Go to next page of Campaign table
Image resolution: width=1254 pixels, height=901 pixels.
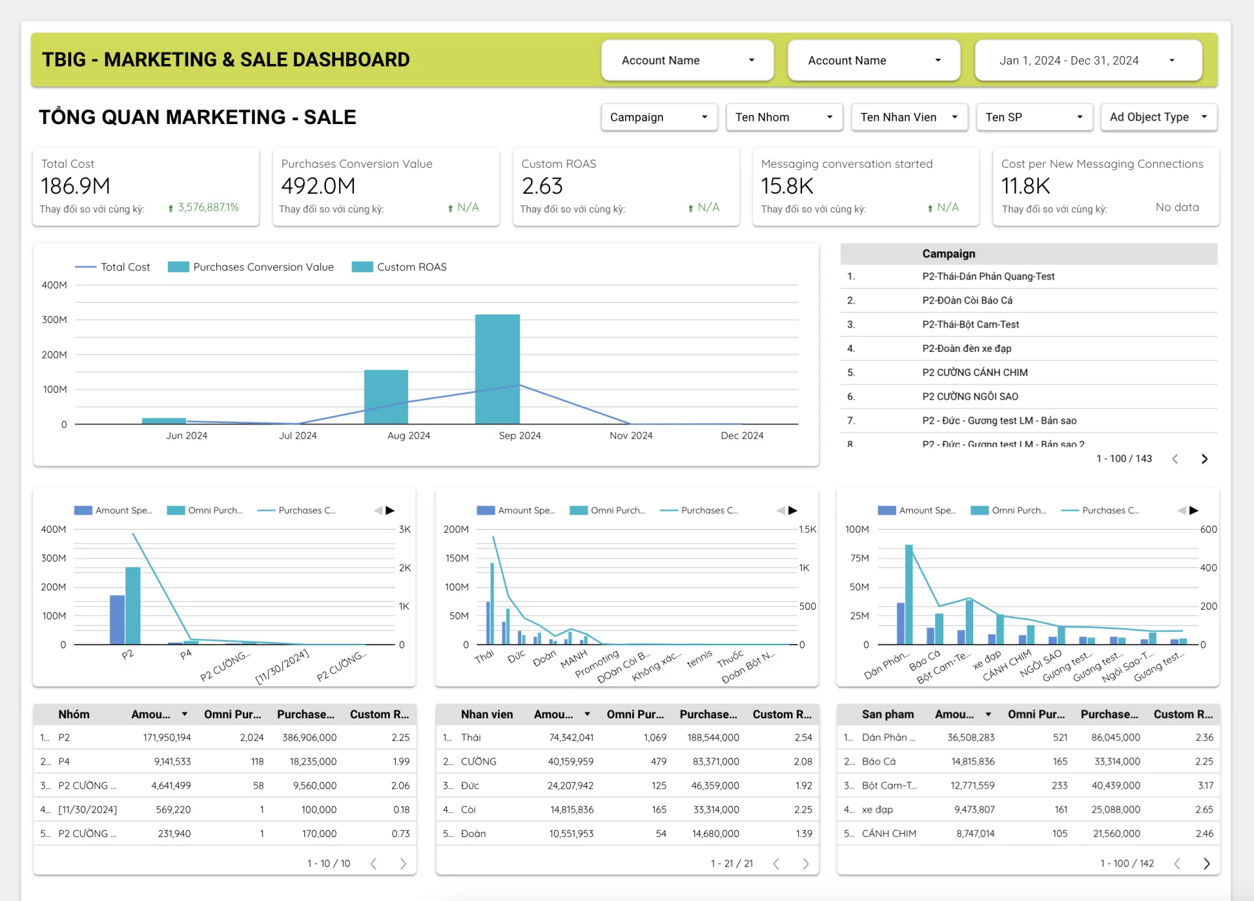click(1204, 459)
